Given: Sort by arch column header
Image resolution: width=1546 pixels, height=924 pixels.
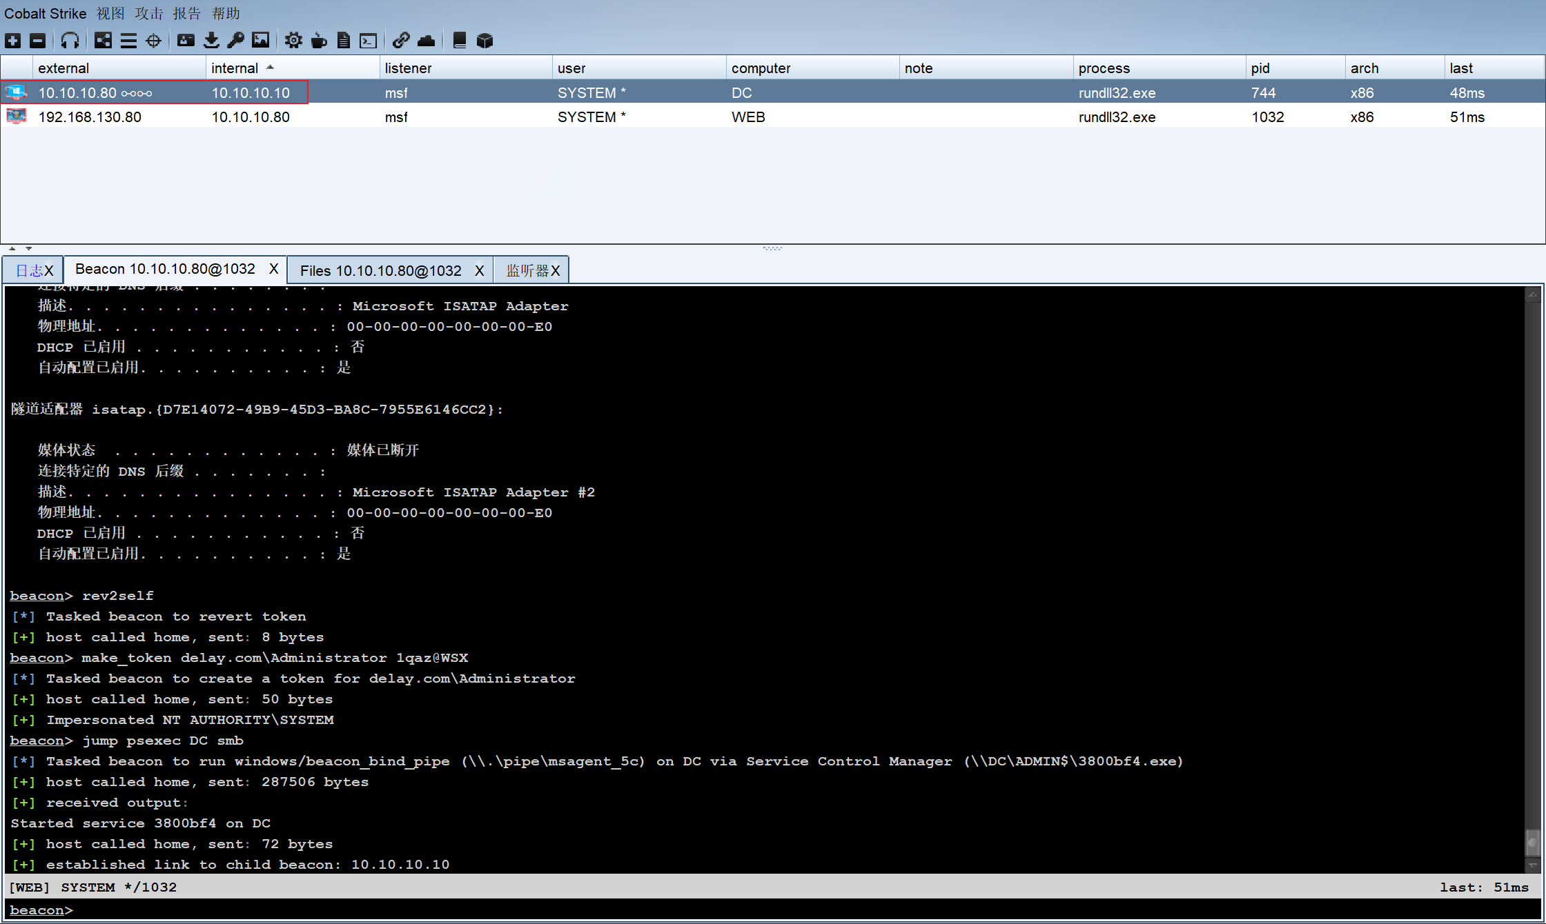Looking at the screenshot, I should 1395,68.
